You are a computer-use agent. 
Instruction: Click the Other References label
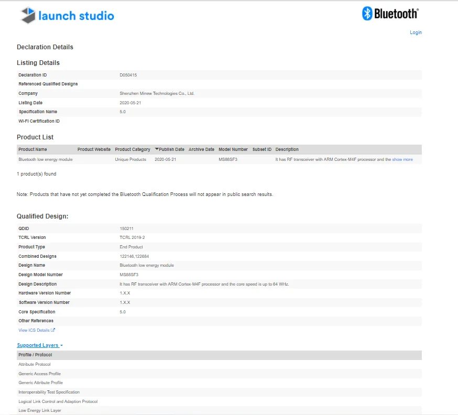click(36, 321)
